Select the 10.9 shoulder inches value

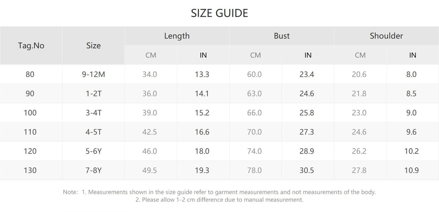(411, 171)
